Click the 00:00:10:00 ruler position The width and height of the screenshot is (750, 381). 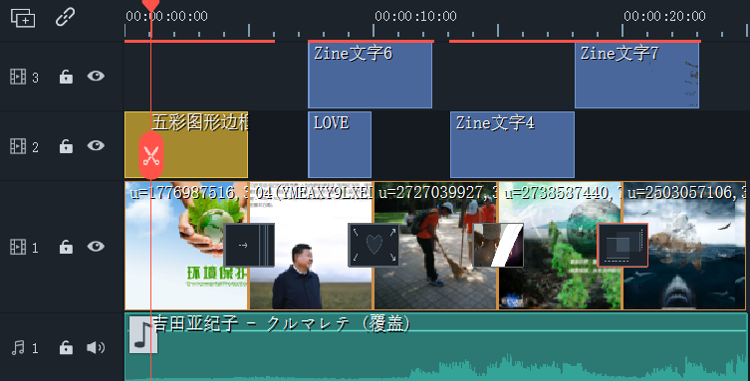point(415,16)
